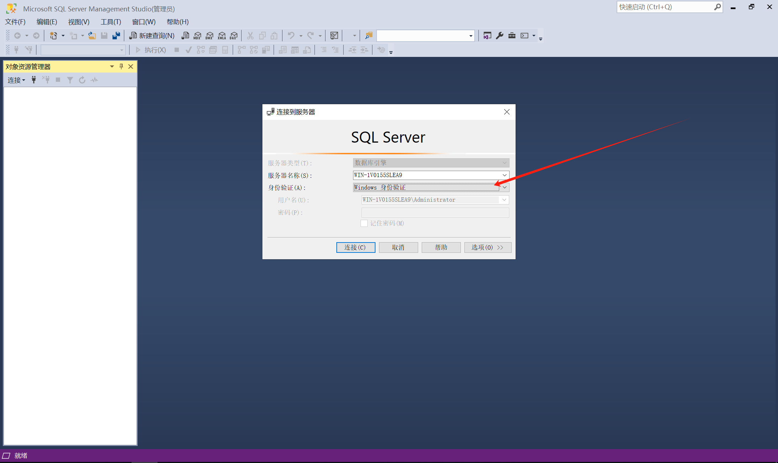Open the activity monitor toolbar icon

click(x=334, y=36)
